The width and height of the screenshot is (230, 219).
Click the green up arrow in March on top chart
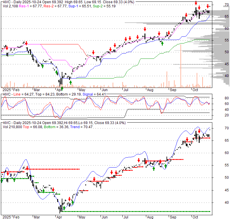(42, 66)
